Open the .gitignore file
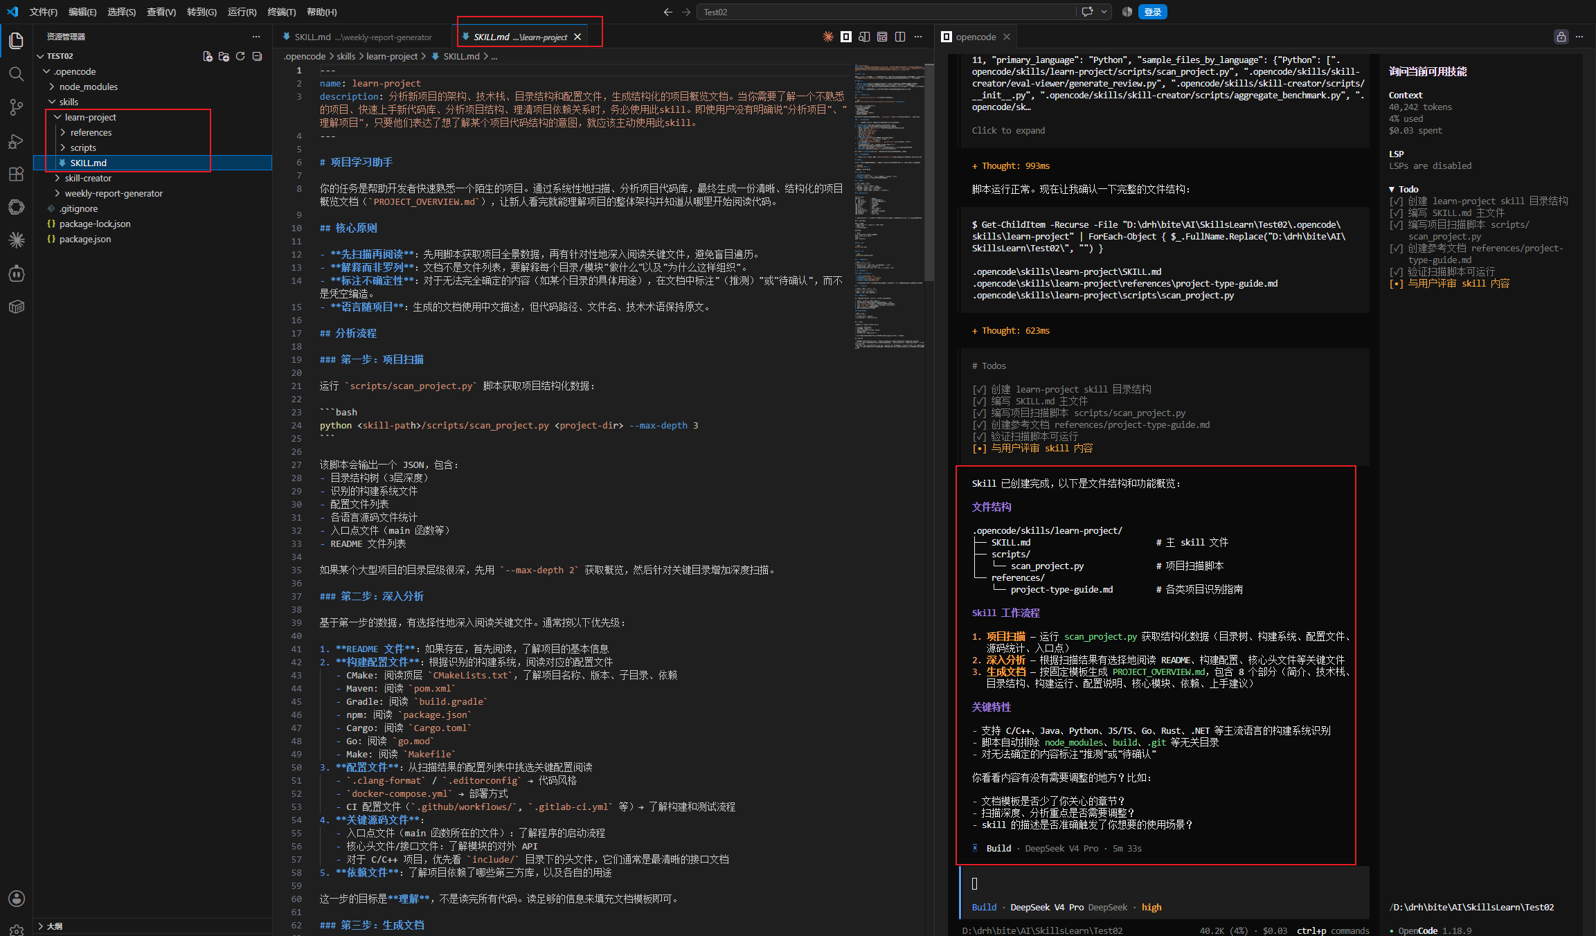This screenshot has height=936, width=1596. pos(153,208)
